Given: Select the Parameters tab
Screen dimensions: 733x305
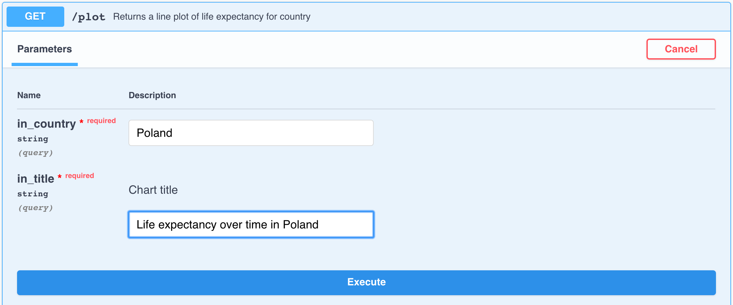Looking at the screenshot, I should (x=45, y=49).
